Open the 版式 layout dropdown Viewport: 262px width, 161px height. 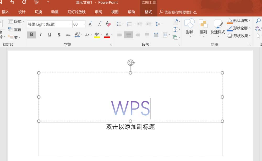[x=16, y=22]
